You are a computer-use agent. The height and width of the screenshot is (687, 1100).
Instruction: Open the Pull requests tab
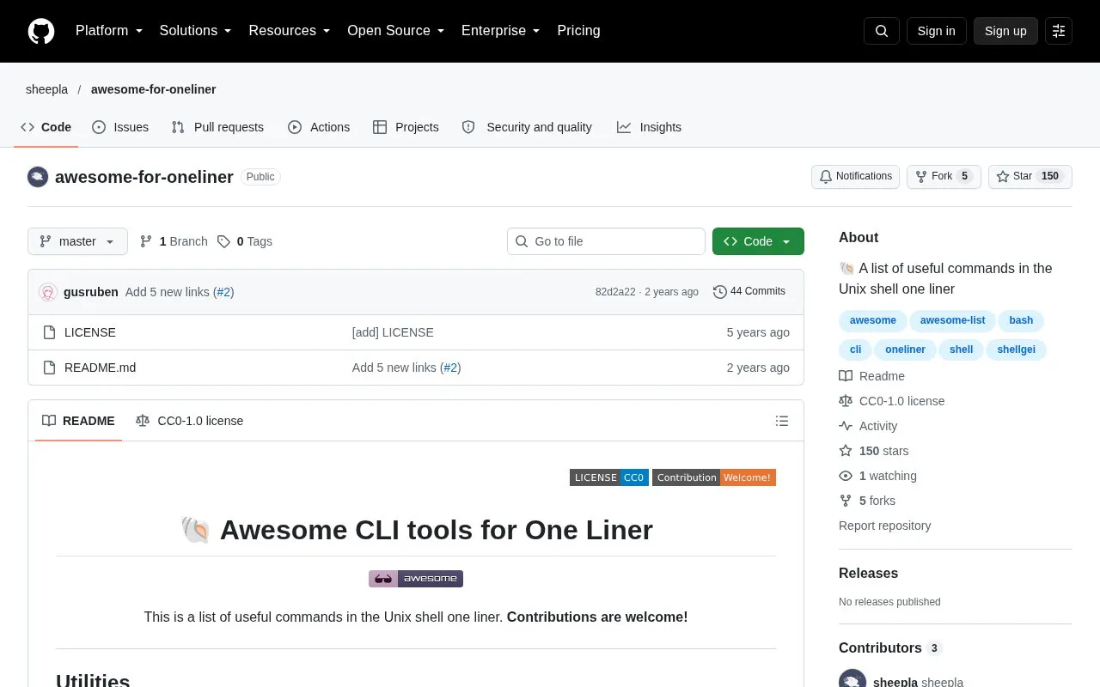click(x=217, y=127)
